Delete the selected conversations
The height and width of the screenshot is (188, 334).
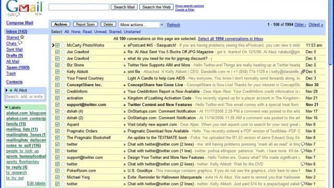click(x=108, y=25)
